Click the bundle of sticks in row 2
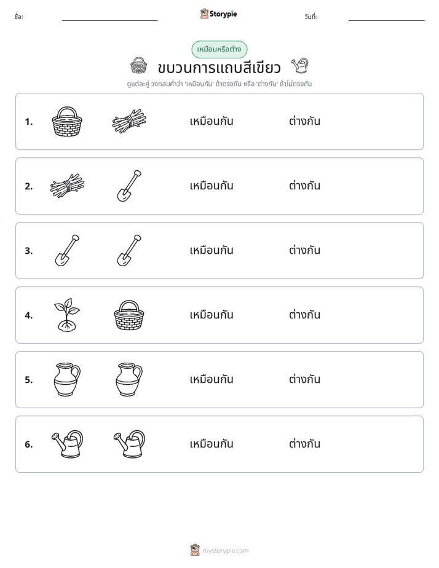Viewport: 439px width, 568px height. coord(67,186)
